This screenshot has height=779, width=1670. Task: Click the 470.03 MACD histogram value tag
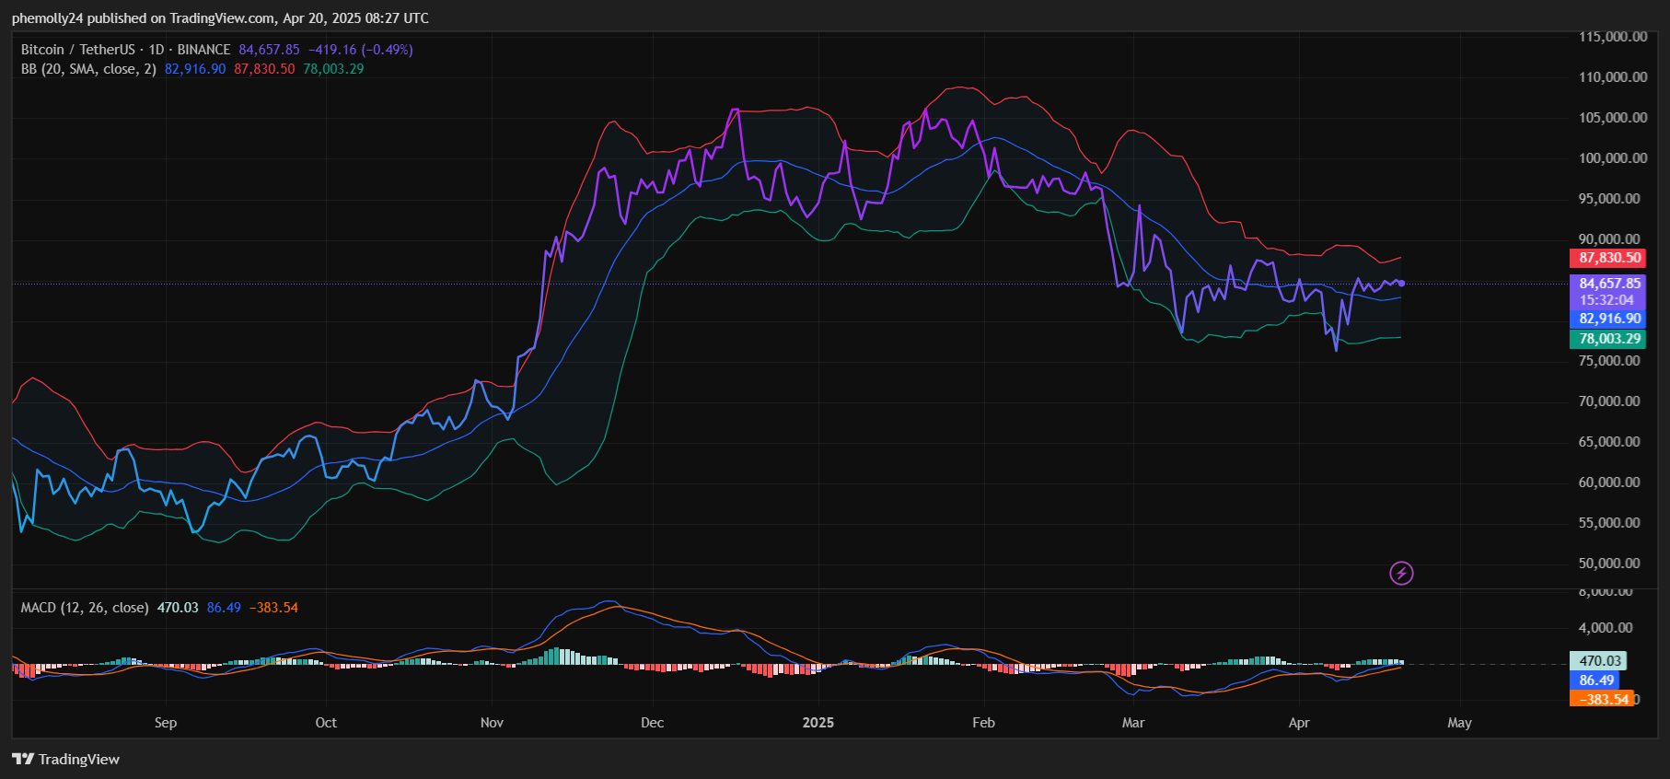pyautogui.click(x=1599, y=661)
